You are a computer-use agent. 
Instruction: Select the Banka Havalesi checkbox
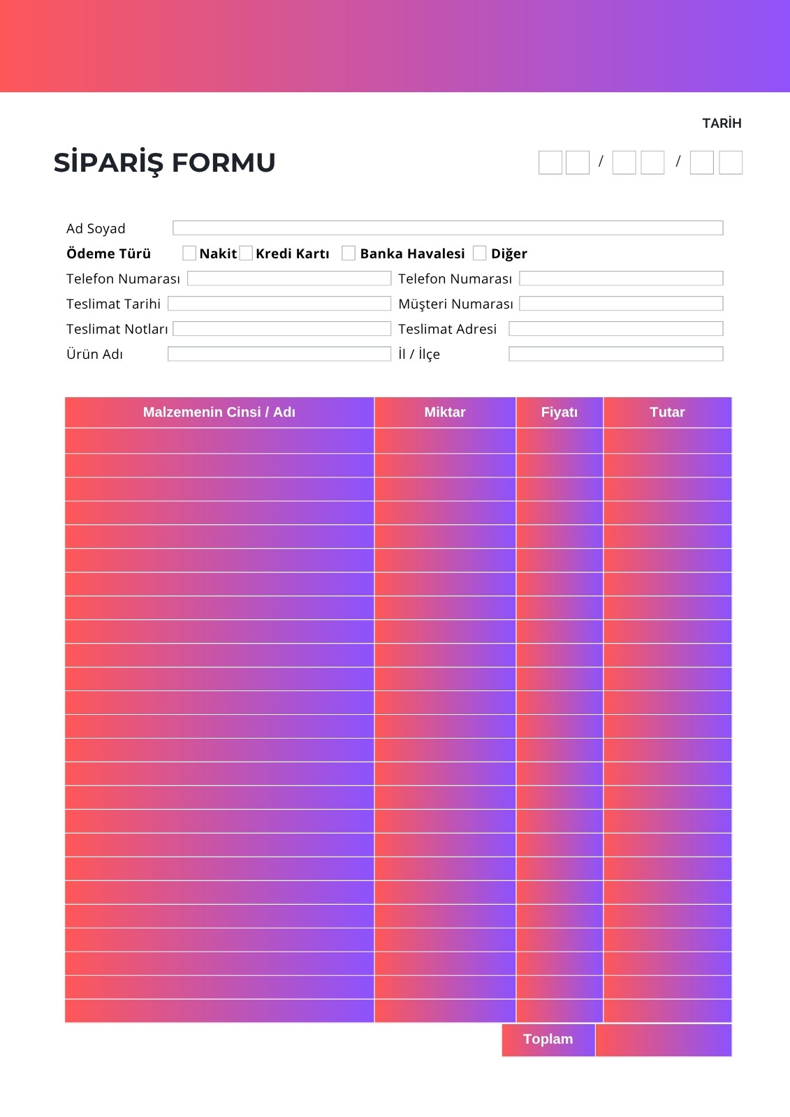(349, 253)
